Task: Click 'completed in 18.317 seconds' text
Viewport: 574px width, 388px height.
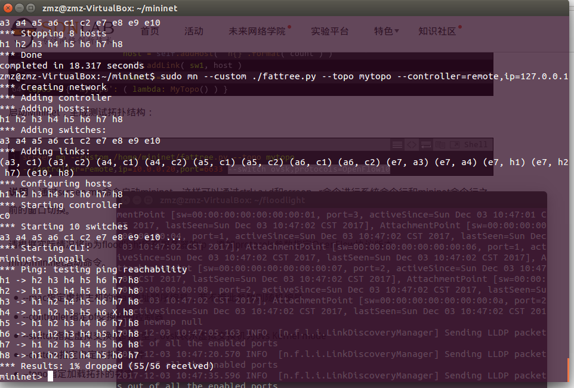Action: (x=72, y=66)
